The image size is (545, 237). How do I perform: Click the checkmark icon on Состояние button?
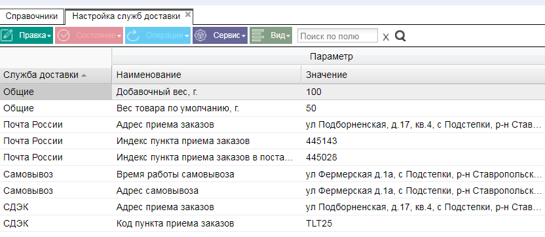pos(64,35)
